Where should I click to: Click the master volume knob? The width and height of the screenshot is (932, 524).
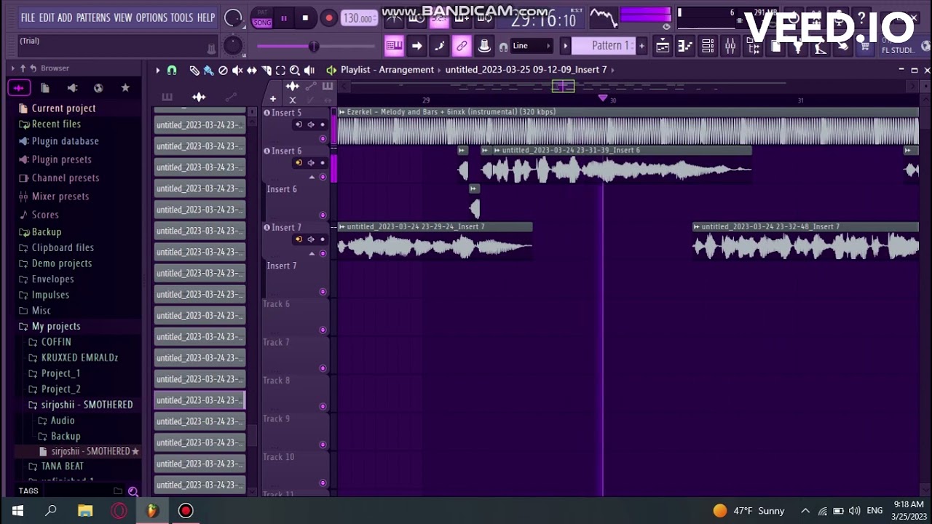coord(232,18)
